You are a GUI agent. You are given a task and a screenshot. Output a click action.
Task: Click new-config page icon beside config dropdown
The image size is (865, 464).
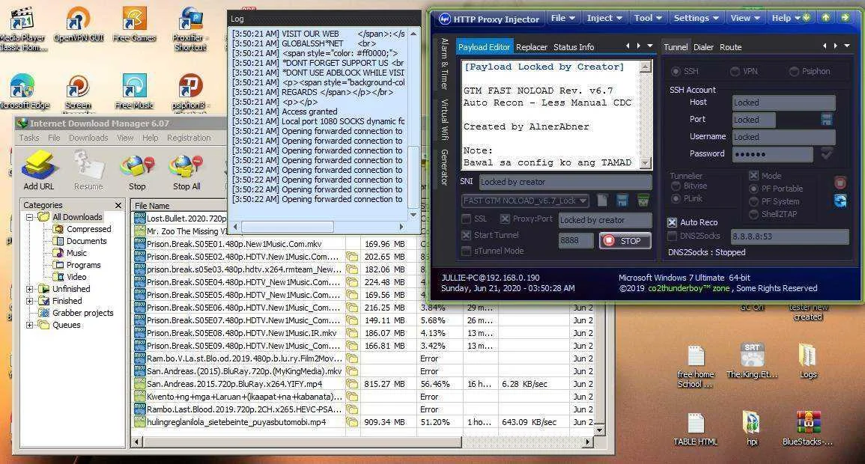coord(602,201)
